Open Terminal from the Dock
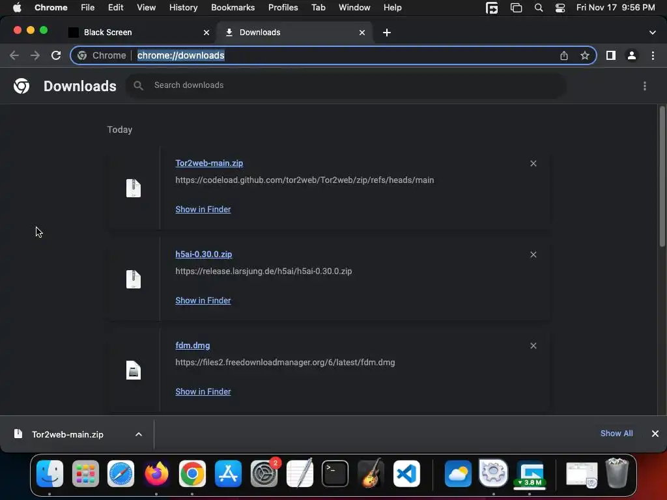This screenshot has width=667, height=500. click(335, 473)
